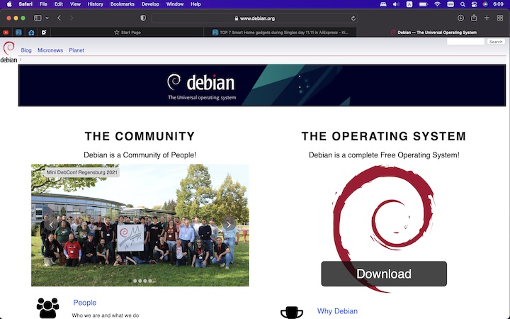Open the pinned CF tab
Viewport: 510px width, 319px height.
(x=44, y=32)
